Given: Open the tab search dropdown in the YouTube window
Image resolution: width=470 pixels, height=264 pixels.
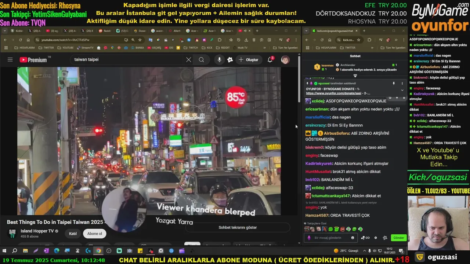Looking at the screenshot, I should 5,31.
